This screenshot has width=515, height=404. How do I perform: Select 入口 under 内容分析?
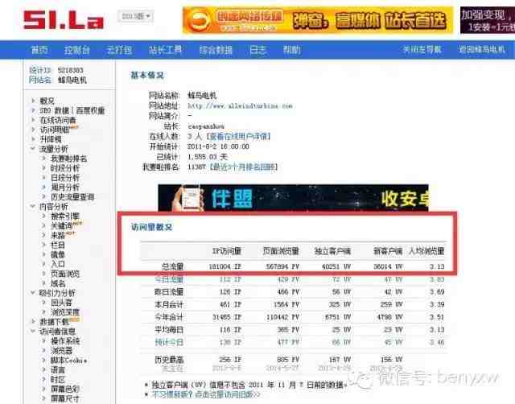tap(58, 264)
